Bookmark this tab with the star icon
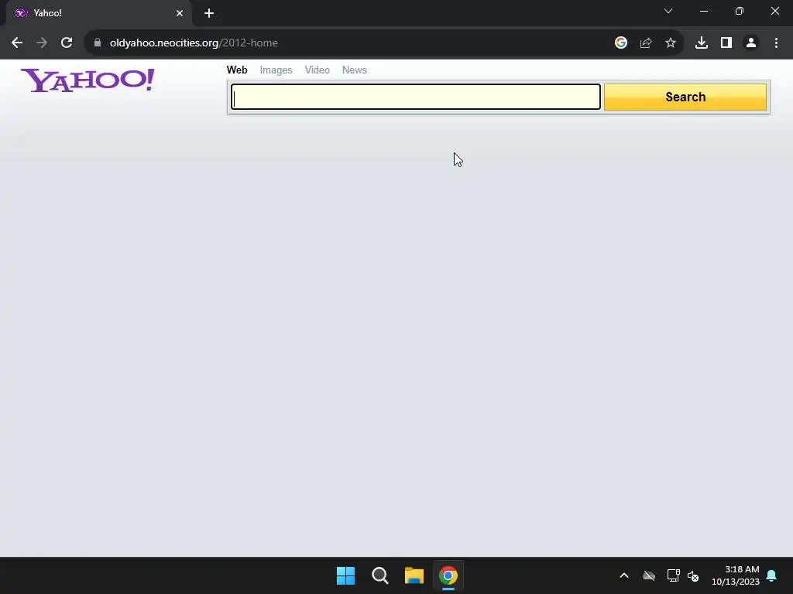The width and height of the screenshot is (793, 594). [x=671, y=43]
